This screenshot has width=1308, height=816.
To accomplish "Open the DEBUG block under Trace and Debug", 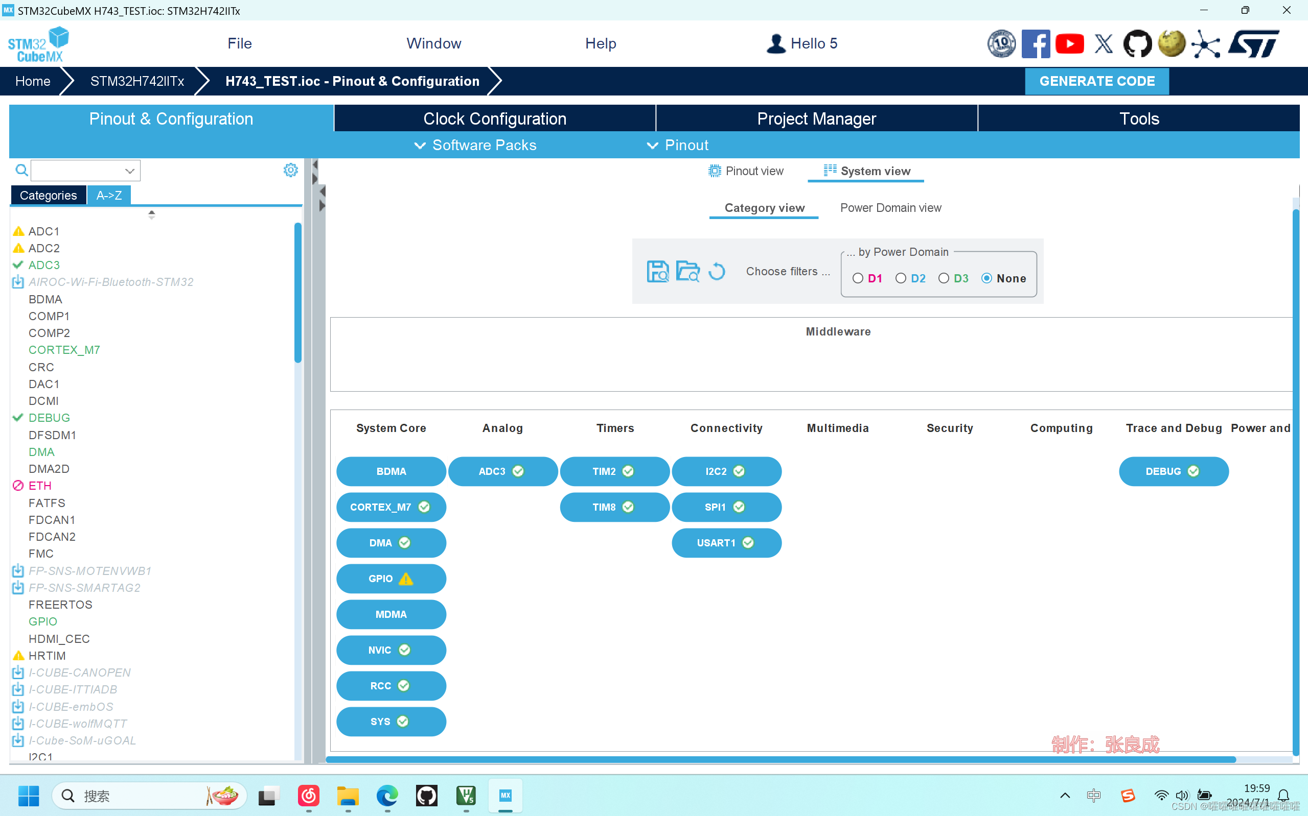I will pos(1174,471).
